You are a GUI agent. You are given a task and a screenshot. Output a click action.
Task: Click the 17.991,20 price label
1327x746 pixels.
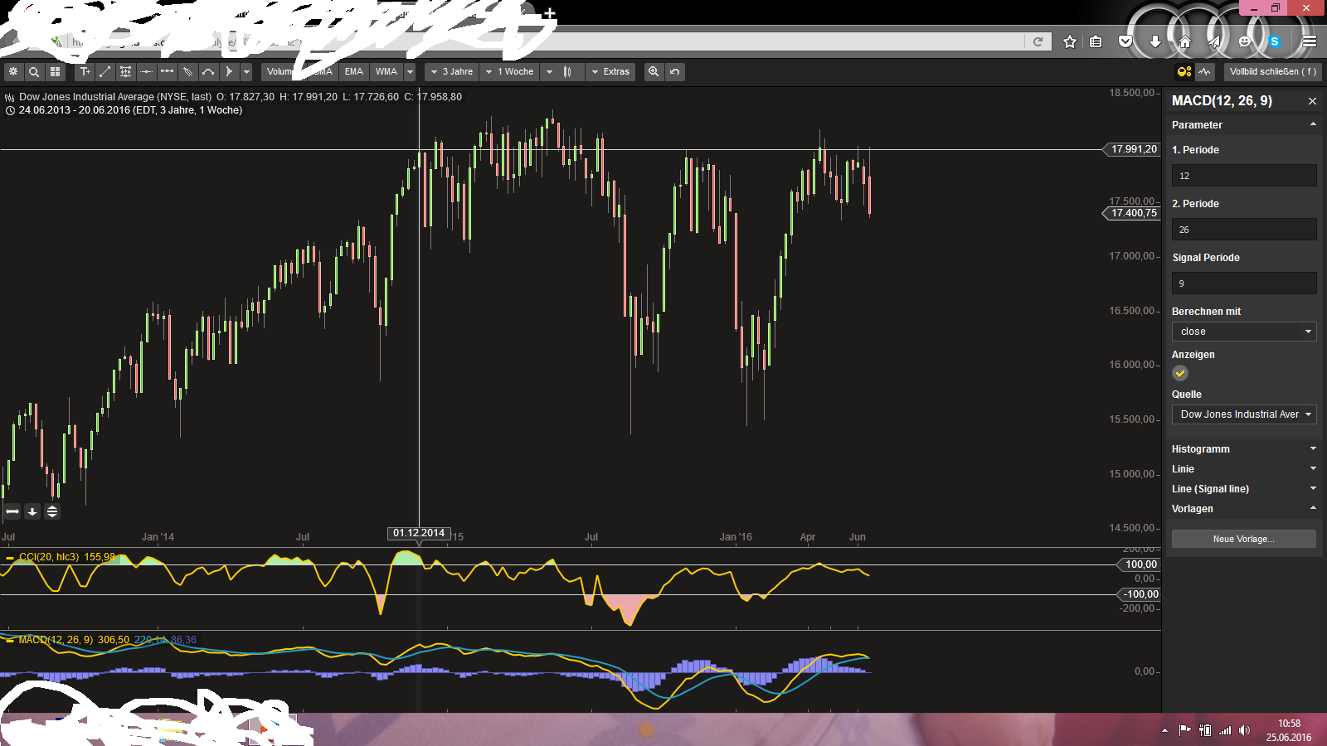pyautogui.click(x=1133, y=149)
